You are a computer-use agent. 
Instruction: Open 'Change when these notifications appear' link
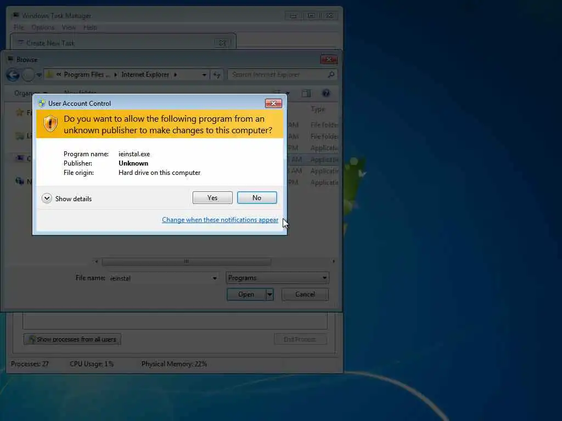coord(220,220)
